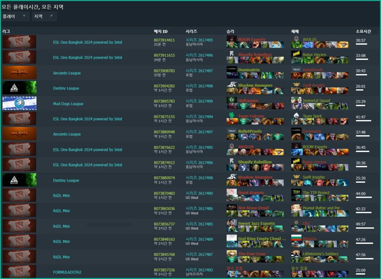Open series link 시리즈 2617490
This screenshot has width=381, height=279.
(199, 193)
